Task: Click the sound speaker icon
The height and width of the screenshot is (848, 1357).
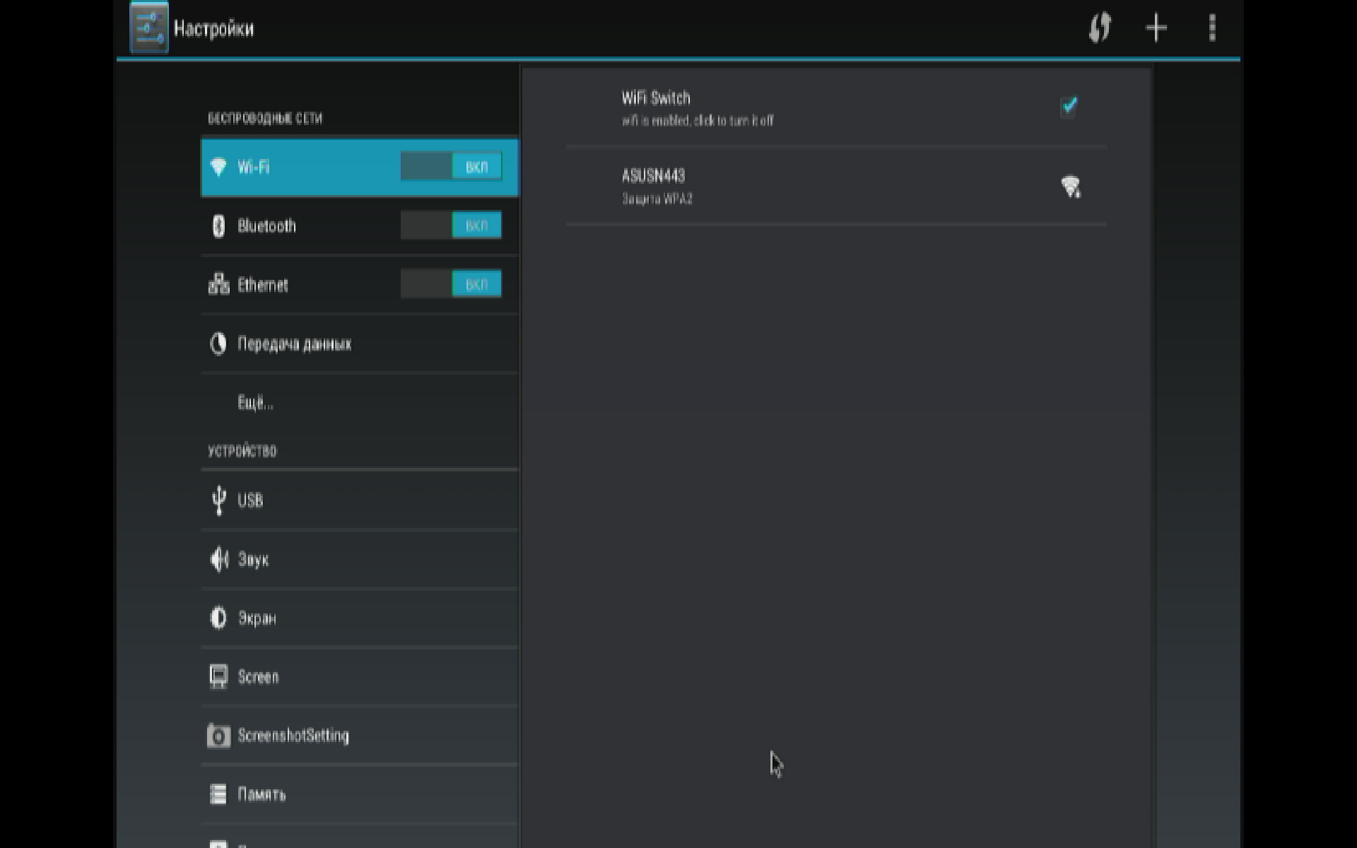Action: pyautogui.click(x=219, y=559)
